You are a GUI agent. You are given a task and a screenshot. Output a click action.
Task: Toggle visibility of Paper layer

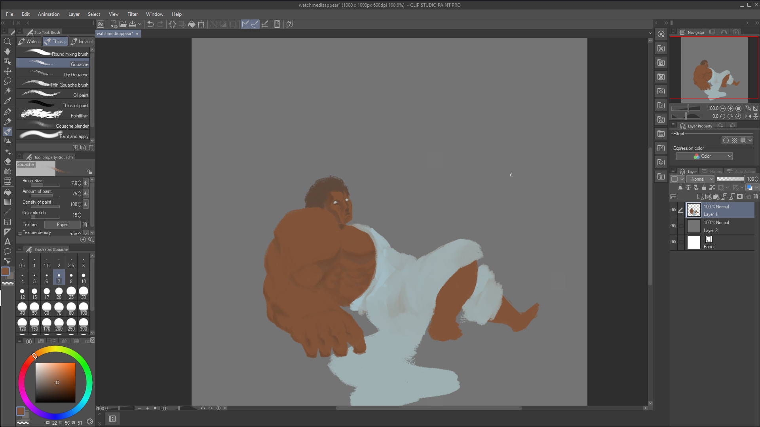point(673,242)
